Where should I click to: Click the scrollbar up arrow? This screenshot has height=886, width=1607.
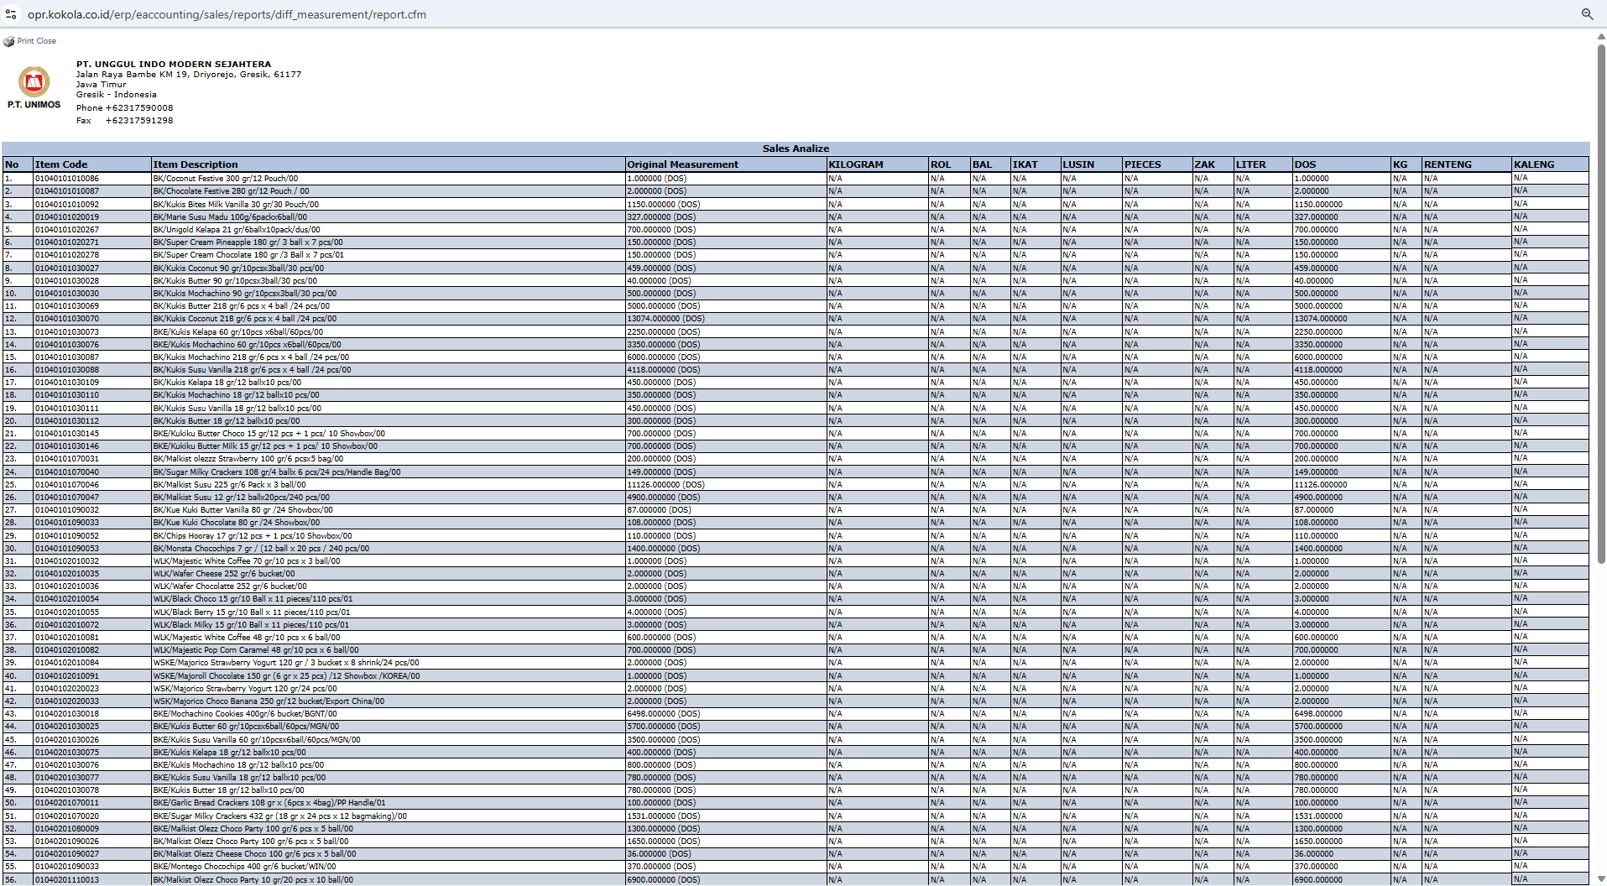coord(1601,37)
